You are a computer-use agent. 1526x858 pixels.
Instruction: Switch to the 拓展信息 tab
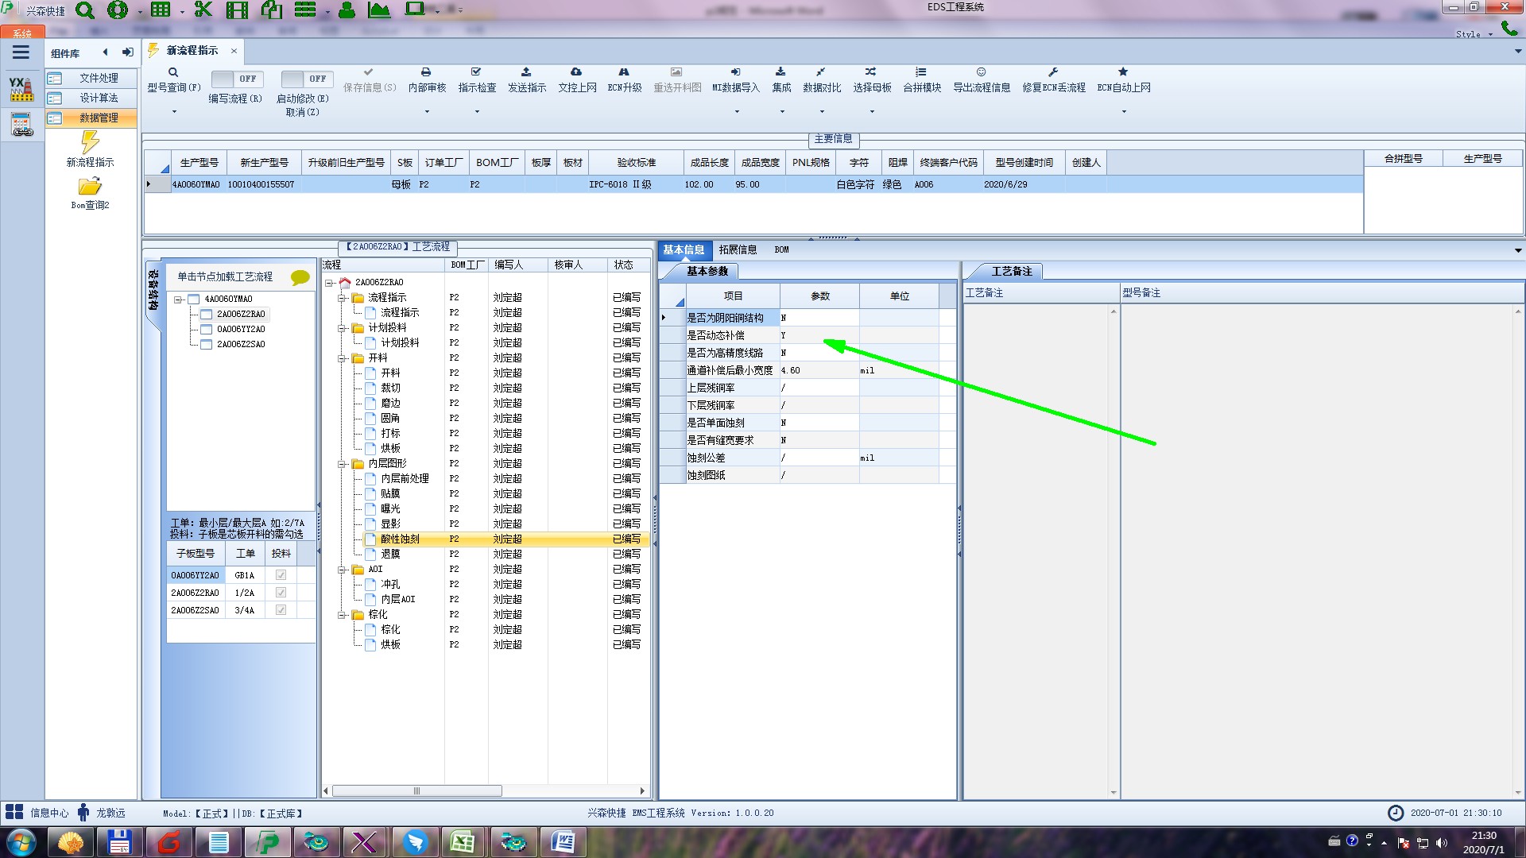[738, 249]
